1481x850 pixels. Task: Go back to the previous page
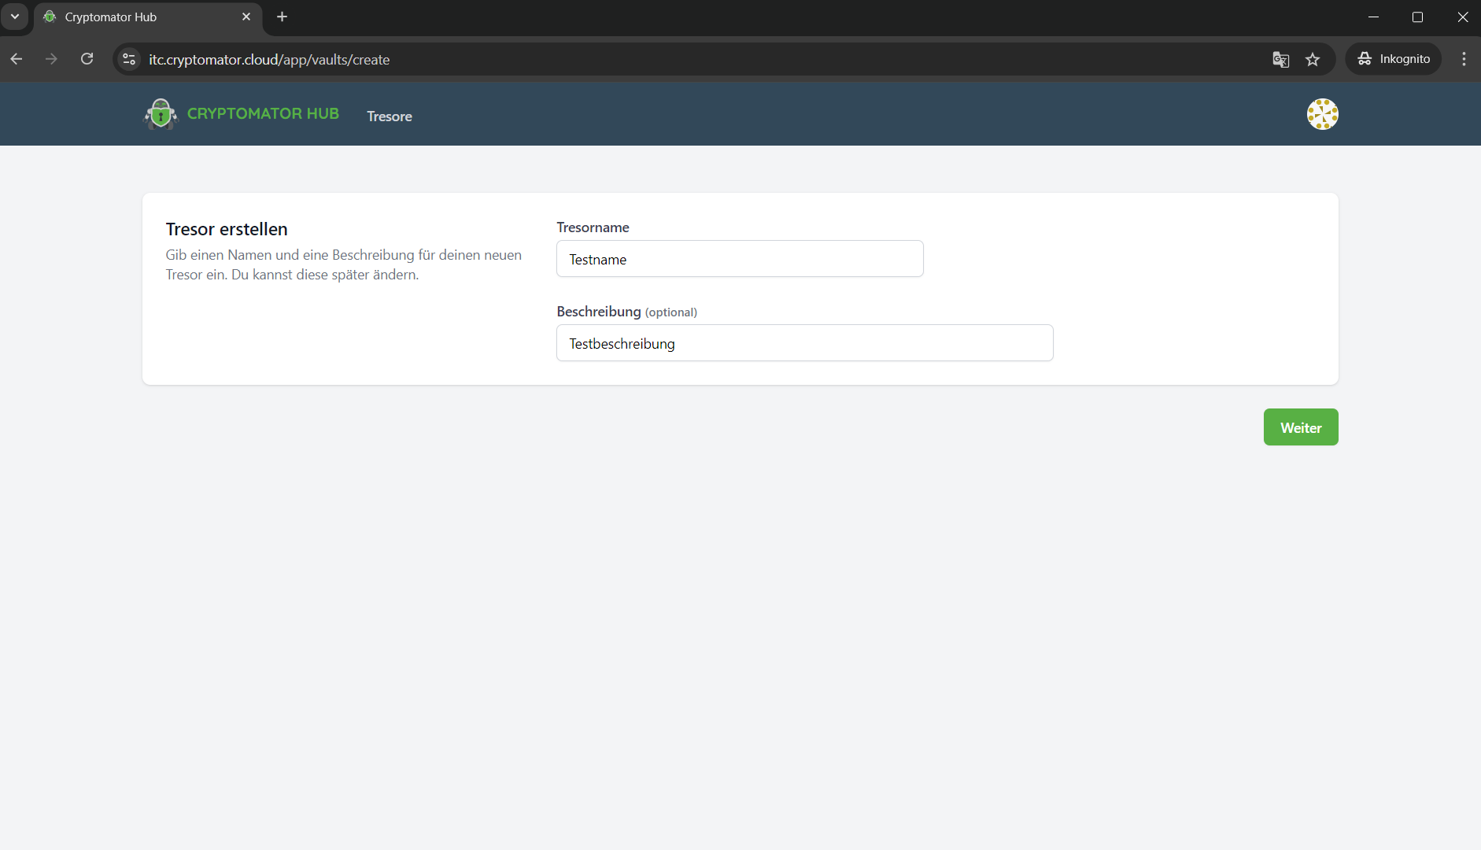click(x=17, y=59)
